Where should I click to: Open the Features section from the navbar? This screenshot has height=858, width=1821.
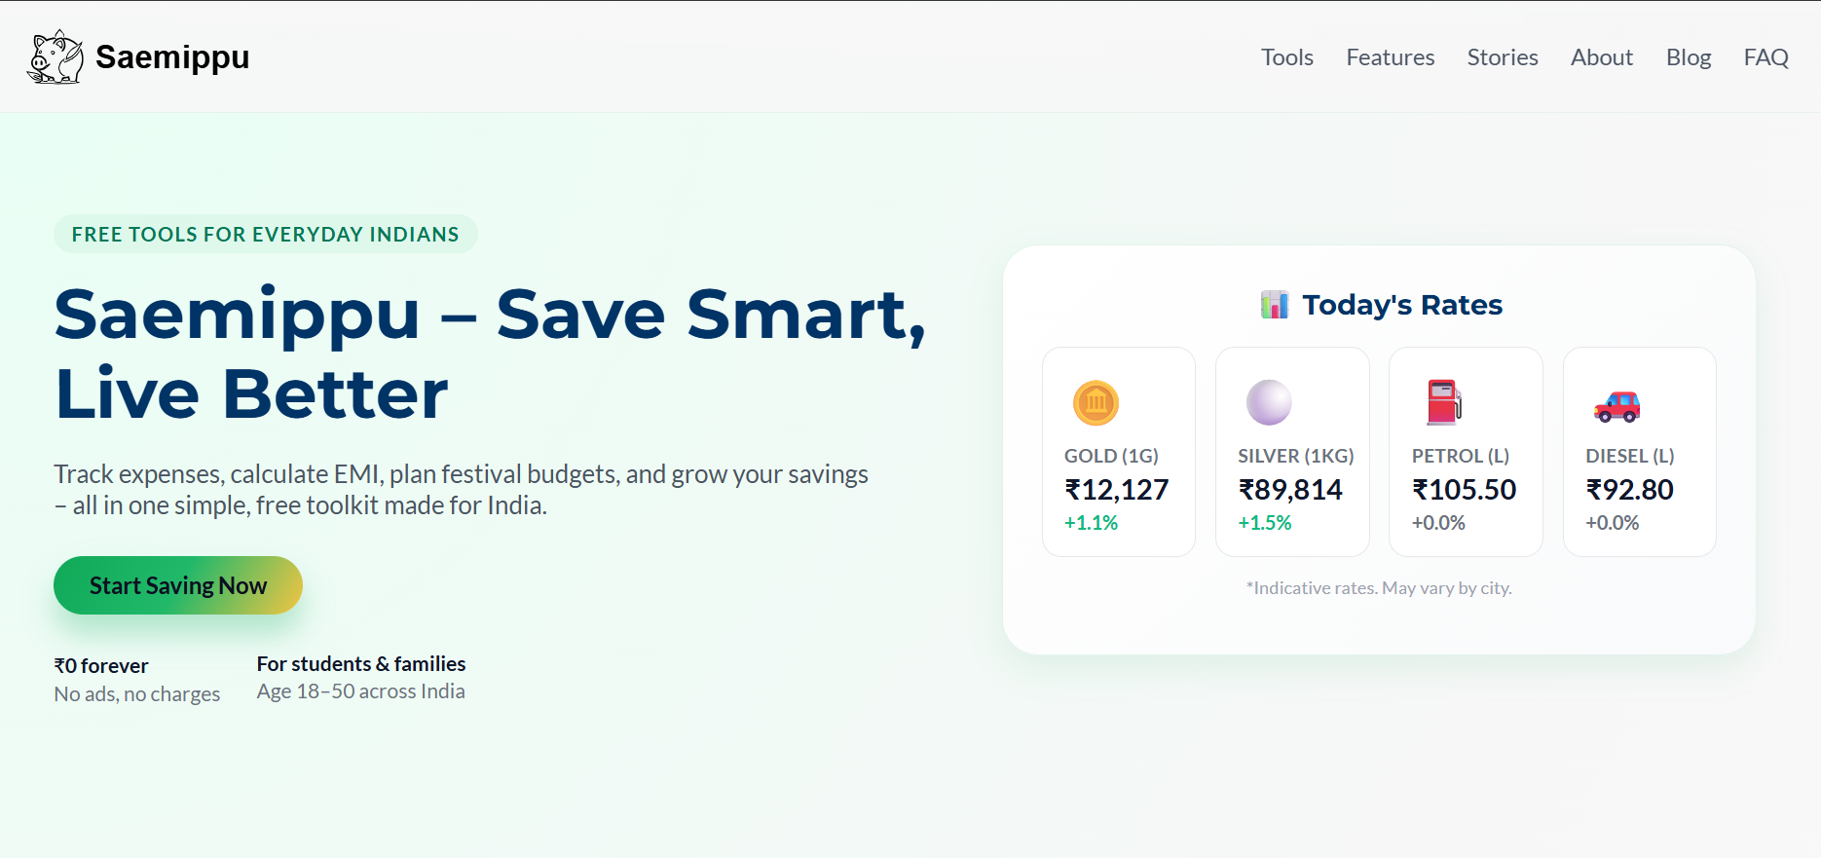[x=1390, y=56]
